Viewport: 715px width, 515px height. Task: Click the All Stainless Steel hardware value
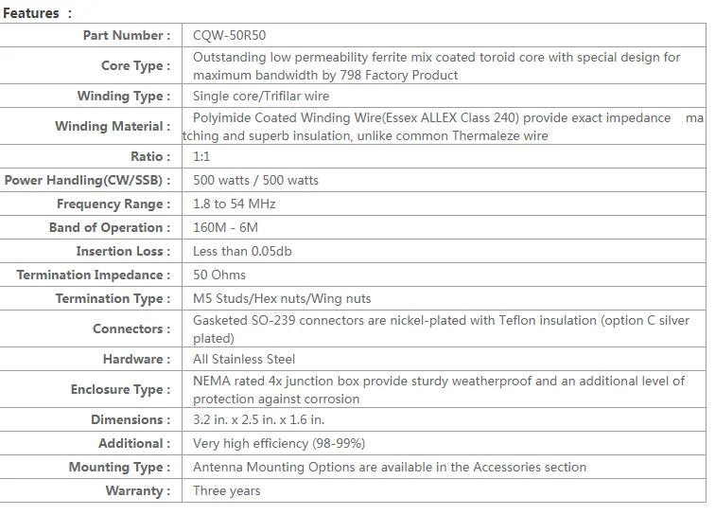[243, 360]
